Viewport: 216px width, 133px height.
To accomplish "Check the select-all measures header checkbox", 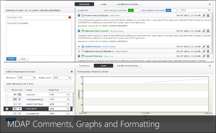I will (7, 90).
